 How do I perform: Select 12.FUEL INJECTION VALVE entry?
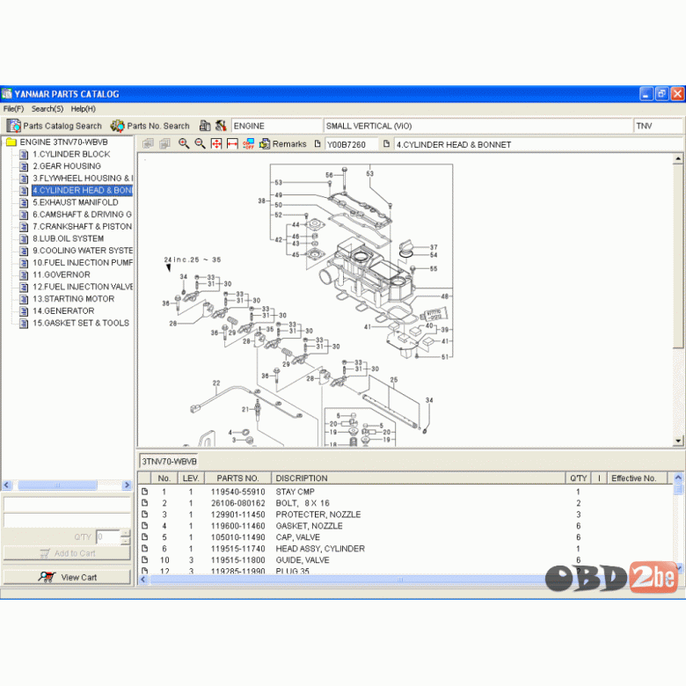(83, 287)
